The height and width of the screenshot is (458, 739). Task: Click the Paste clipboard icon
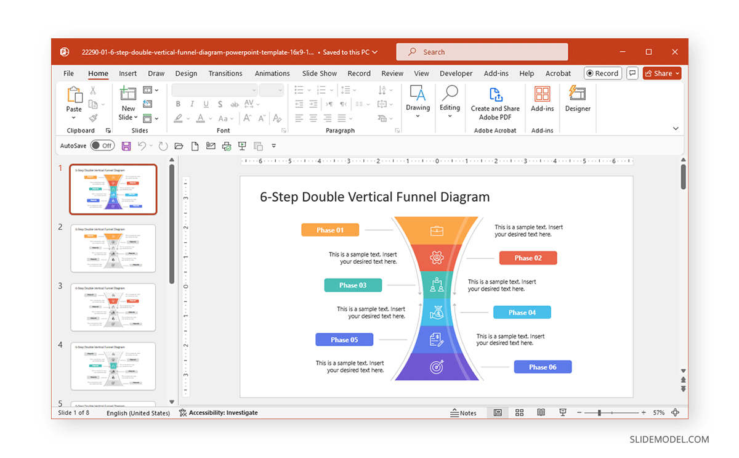[x=74, y=94]
